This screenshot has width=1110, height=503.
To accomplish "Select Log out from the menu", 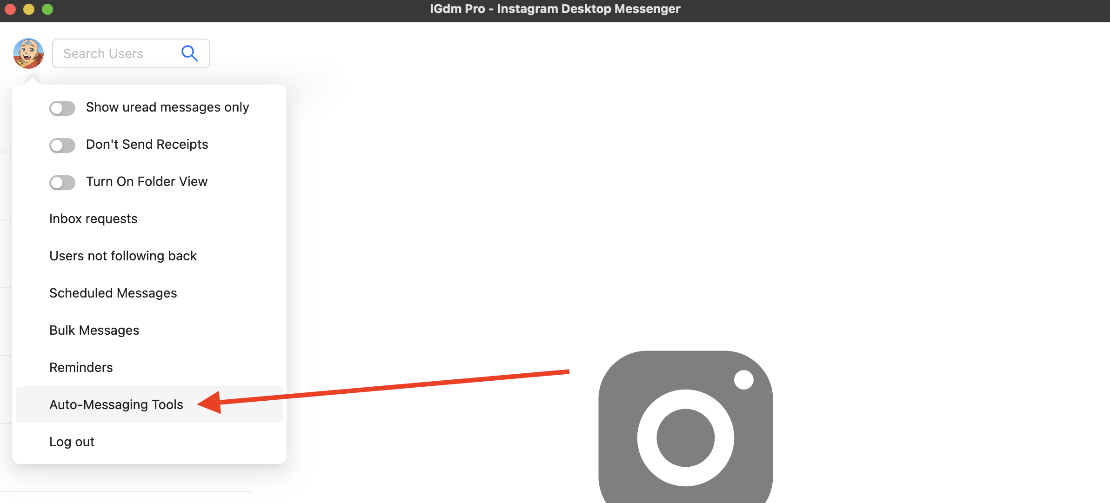I will [72, 442].
